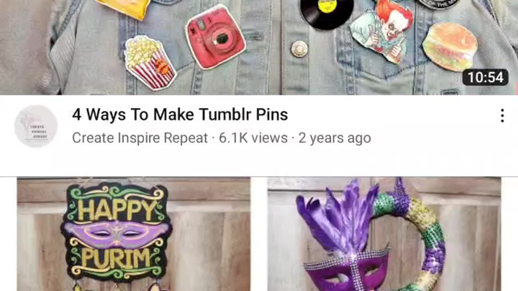Select the Create Inspire Repeat channel name
This screenshot has height=291, width=518.
coord(140,138)
